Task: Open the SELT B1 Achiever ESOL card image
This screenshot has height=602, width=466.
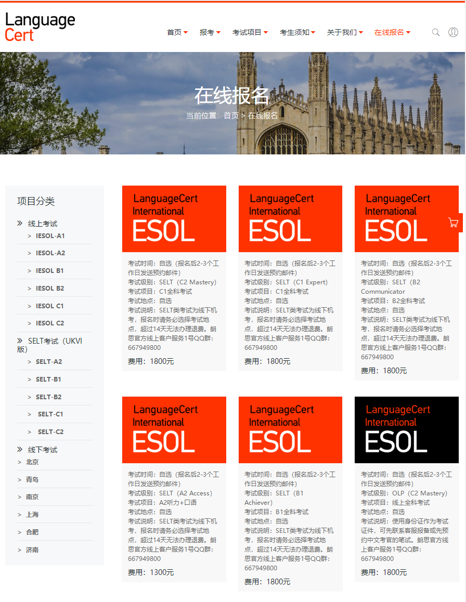Action: (x=290, y=430)
